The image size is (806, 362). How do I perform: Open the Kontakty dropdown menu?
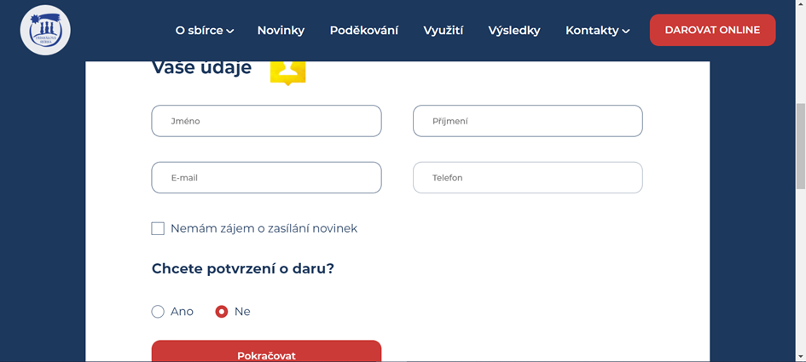597,31
